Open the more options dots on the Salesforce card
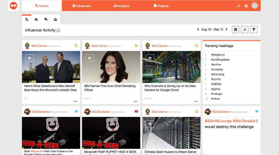The height and width of the screenshot is (155, 279). (76, 101)
